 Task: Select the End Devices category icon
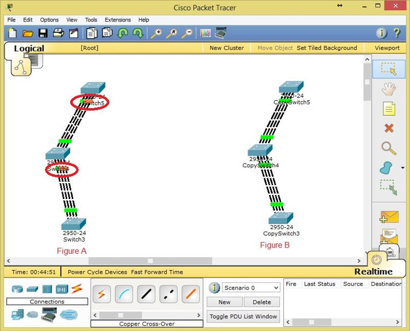17,315
